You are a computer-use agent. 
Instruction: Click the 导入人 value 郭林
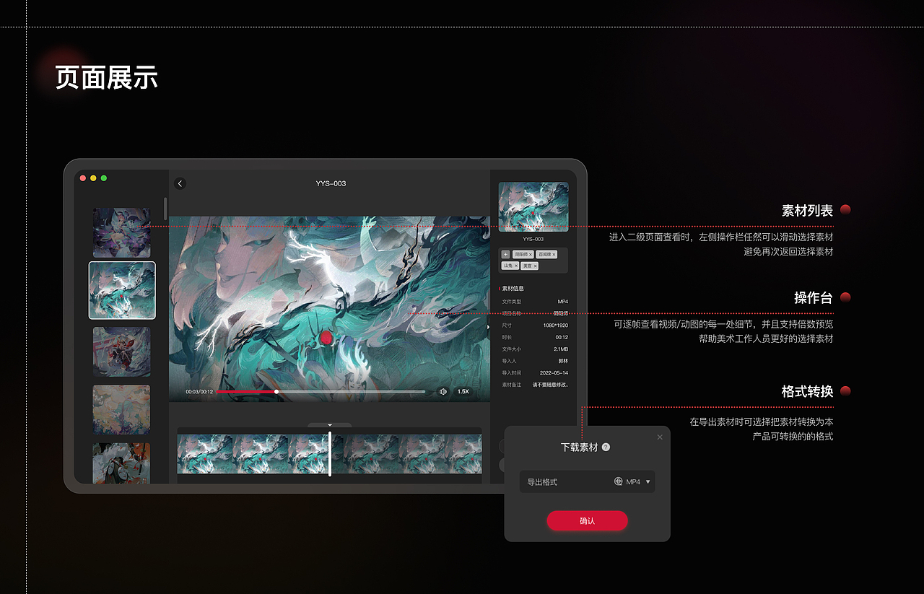click(563, 361)
